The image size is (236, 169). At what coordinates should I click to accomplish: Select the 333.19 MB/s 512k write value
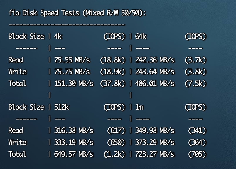pos(74,143)
